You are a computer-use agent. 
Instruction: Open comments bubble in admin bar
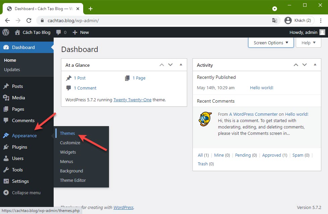point(59,33)
